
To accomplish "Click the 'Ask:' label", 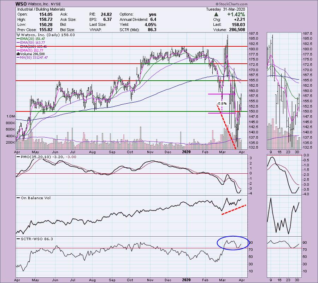I will tap(64, 15).
